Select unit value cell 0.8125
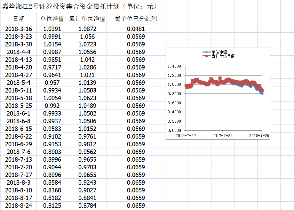The height and width of the screenshot is (210, 294). click(x=52, y=206)
